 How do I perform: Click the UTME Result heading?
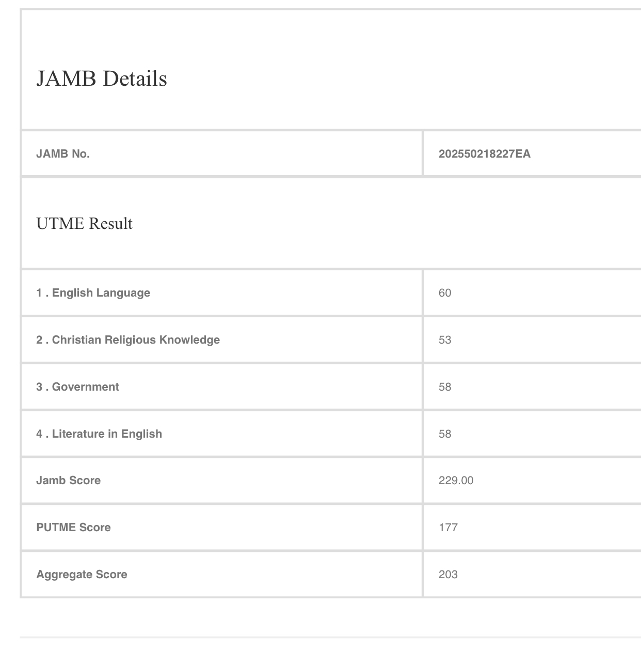(x=84, y=224)
